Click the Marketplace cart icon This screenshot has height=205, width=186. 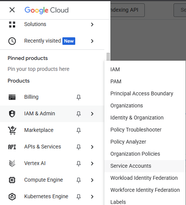click(x=12, y=130)
